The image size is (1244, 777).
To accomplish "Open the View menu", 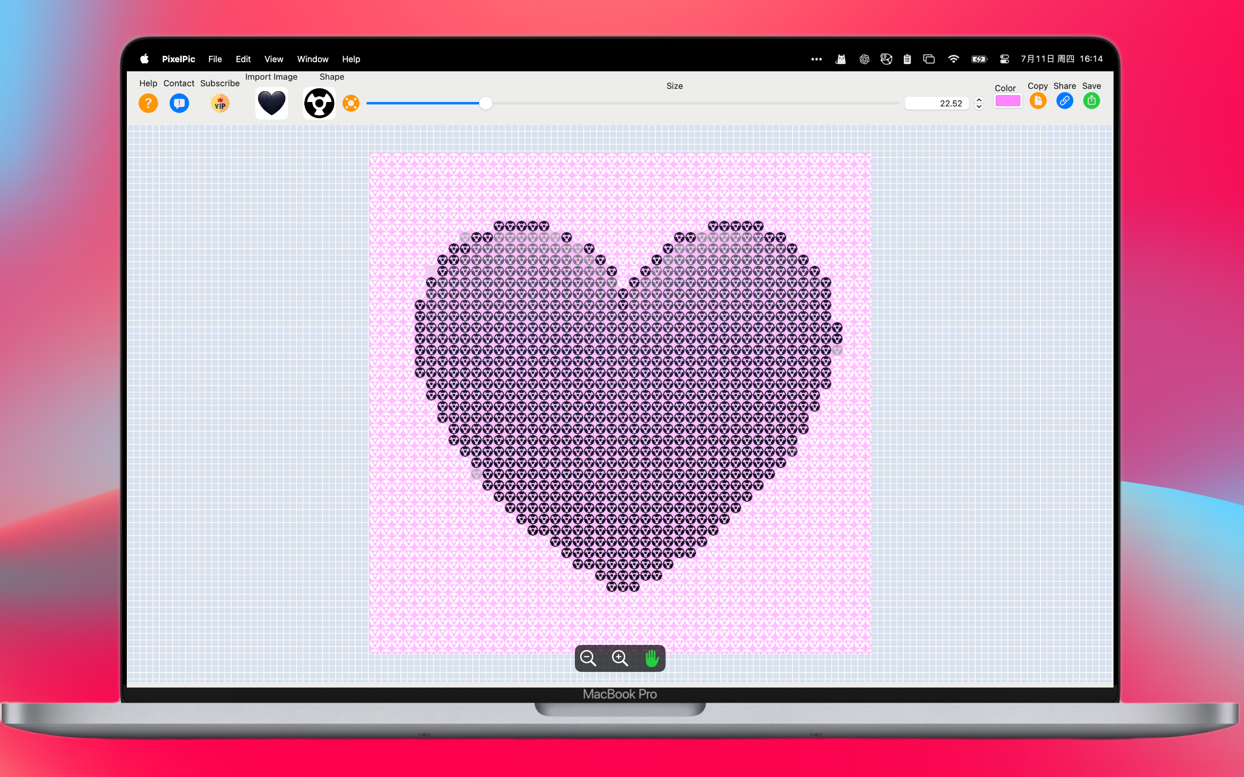I will (x=274, y=59).
